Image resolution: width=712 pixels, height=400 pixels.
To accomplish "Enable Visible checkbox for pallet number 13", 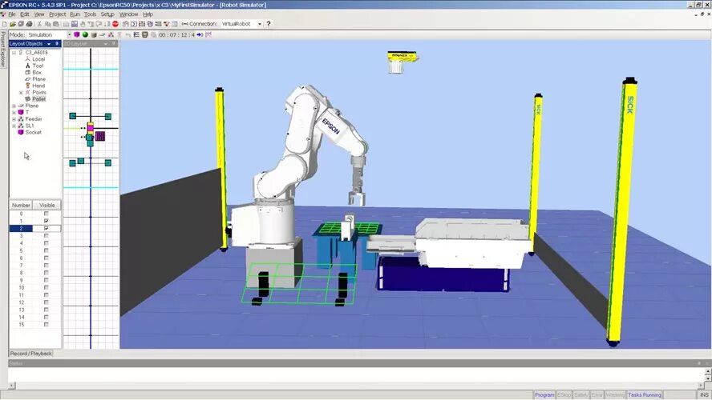I will coord(46,310).
